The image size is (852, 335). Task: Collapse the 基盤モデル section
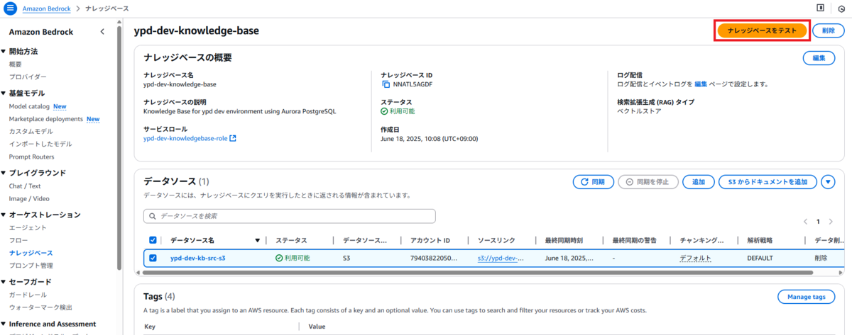coord(4,93)
